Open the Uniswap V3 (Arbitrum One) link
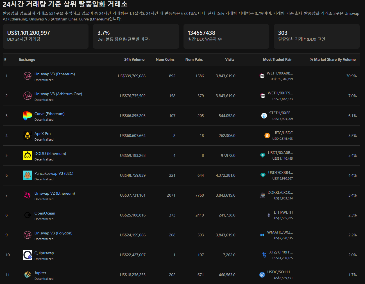This screenshot has height=284, width=365. 58,94
